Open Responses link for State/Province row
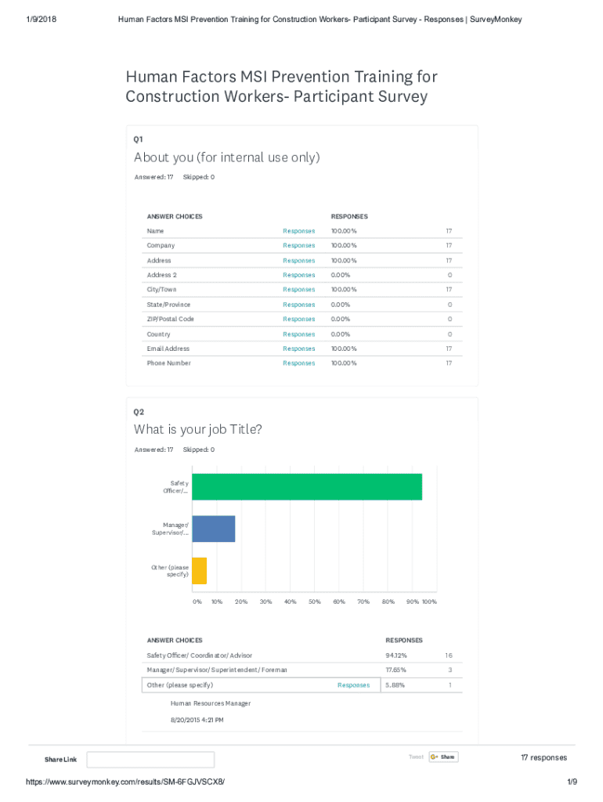Viewport: 603px width, 802px height. click(298, 305)
